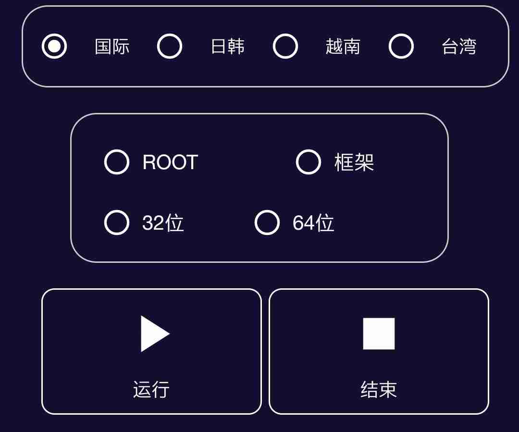Click the 日韩 text label
Image resolution: width=519 pixels, height=432 pixels.
[x=228, y=46]
